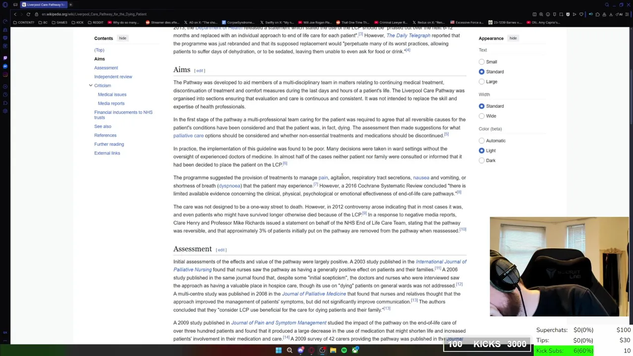The image size is (633, 356).
Task: Click the browser address bar URL
Action: [x=94, y=14]
